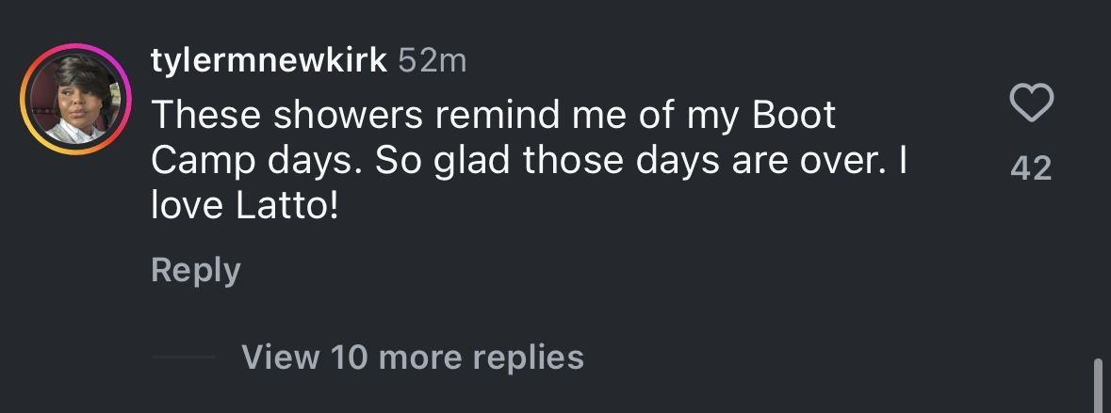This screenshot has width=1111, height=413.
Task: Click the tylermnewkirk username
Action: pyautogui.click(x=269, y=60)
